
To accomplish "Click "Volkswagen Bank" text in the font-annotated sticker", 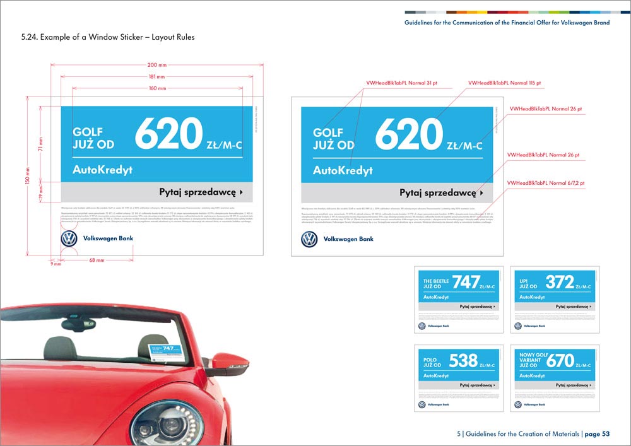I will (x=348, y=239).
